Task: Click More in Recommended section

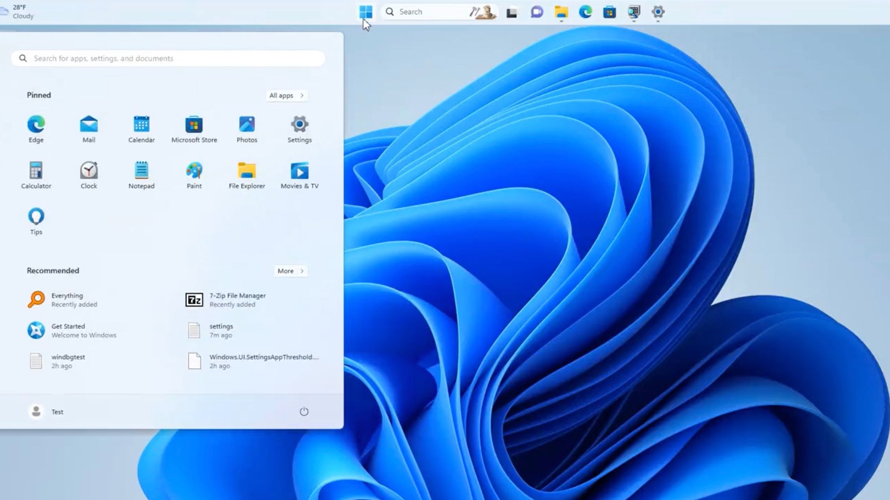Action: tap(290, 270)
